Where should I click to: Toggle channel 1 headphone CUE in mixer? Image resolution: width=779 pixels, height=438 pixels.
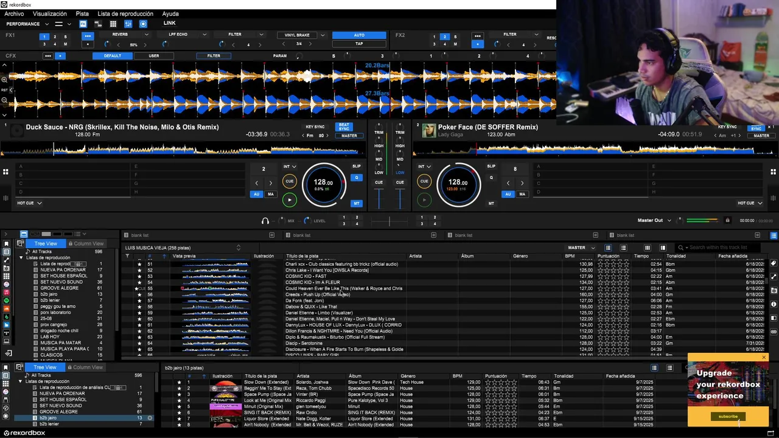tap(379, 182)
